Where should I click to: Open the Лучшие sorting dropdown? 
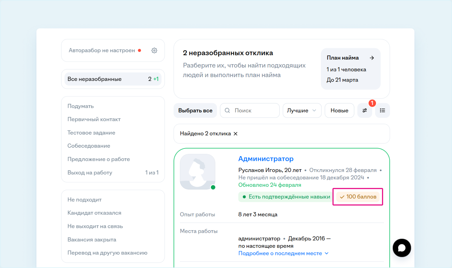(x=302, y=110)
